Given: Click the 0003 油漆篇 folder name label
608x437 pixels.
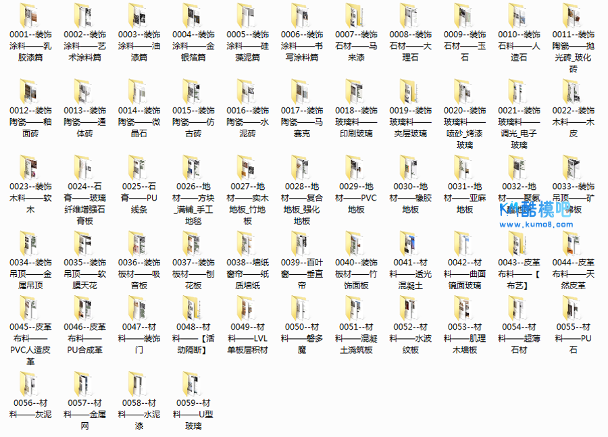Looking at the screenshot, I should coord(138,46).
